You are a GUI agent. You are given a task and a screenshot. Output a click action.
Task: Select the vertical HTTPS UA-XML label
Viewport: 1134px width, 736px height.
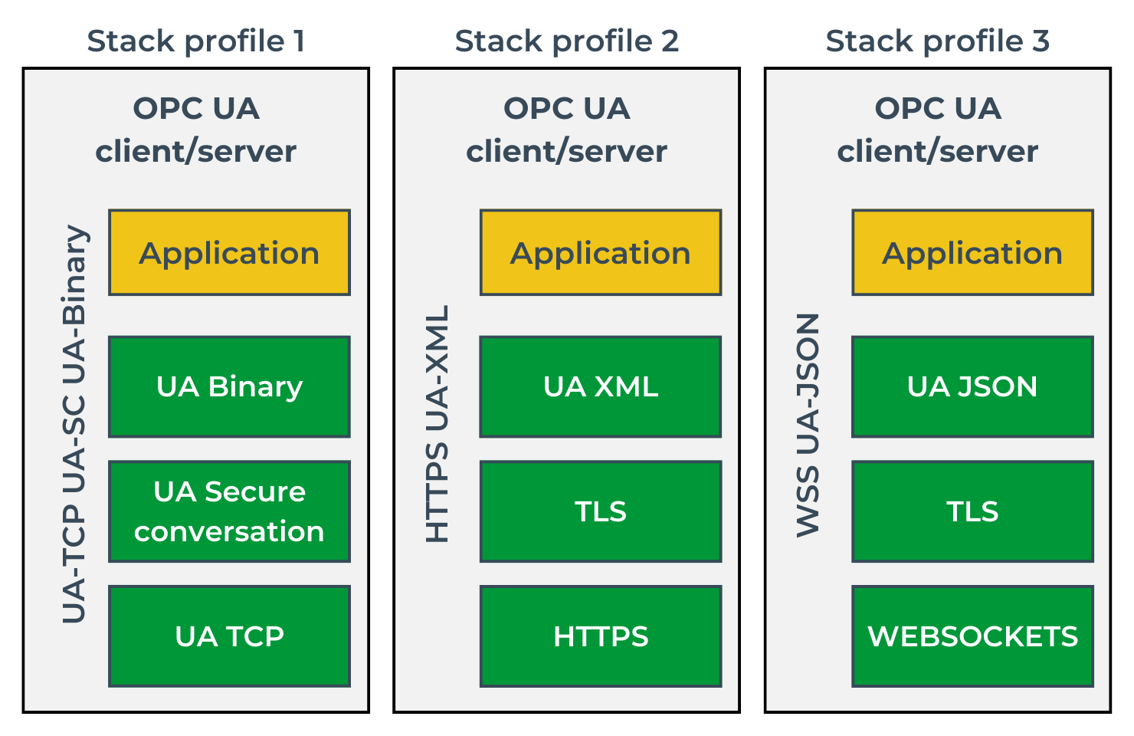[437, 424]
